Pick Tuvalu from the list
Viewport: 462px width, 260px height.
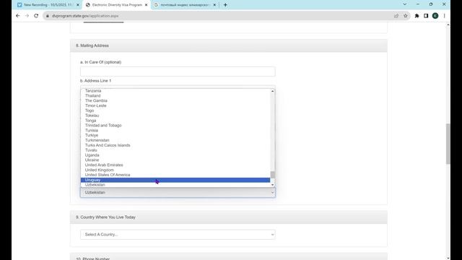coord(175,150)
